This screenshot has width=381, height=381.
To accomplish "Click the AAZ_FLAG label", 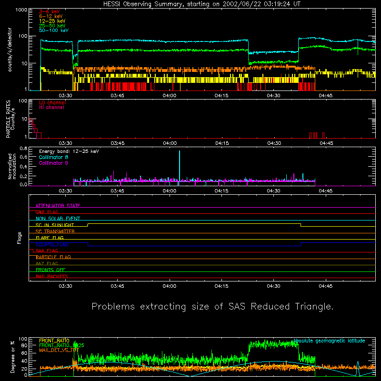I will (x=47, y=263).
